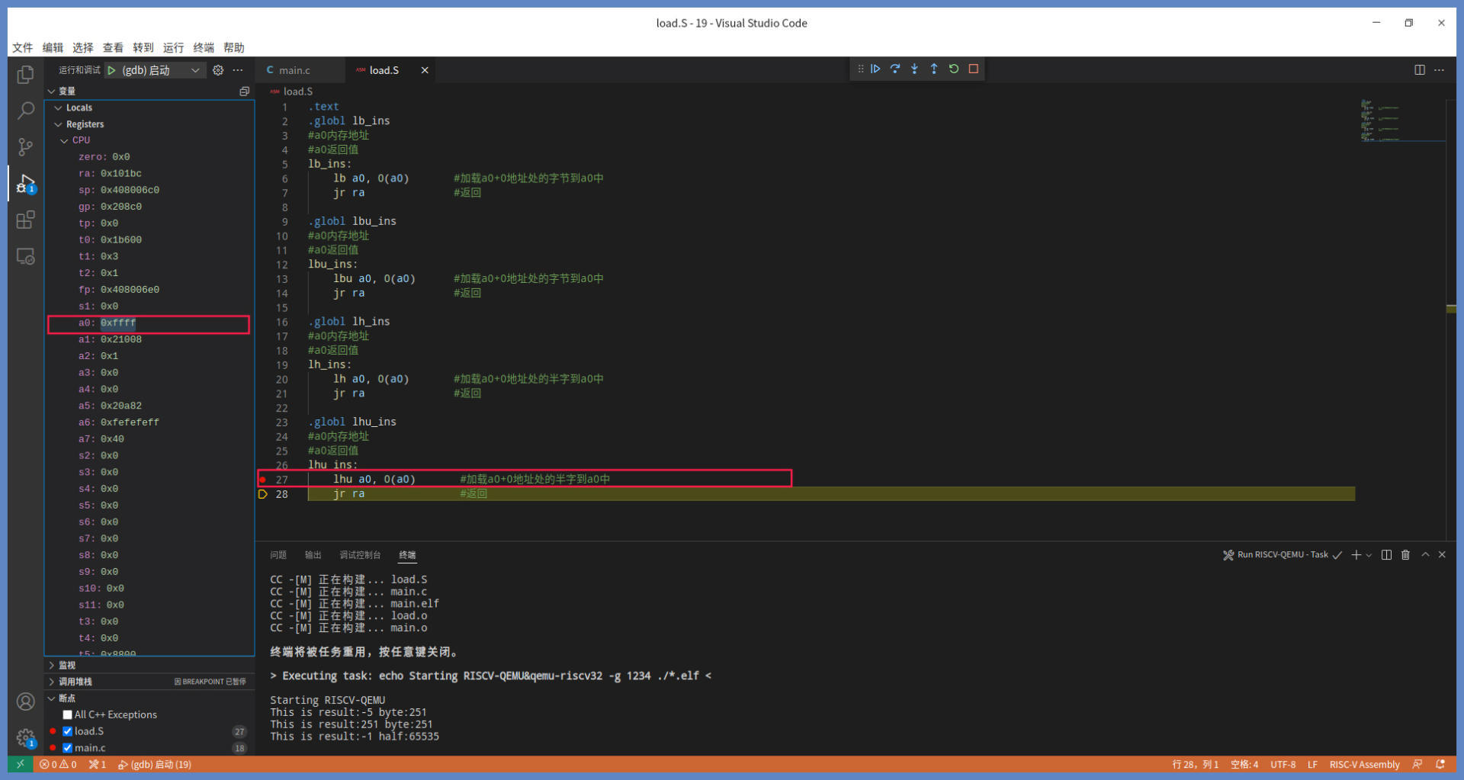Image resolution: width=1464 pixels, height=780 pixels.
Task: Disable the main.c breakpoint checkbox
Action: 68,748
